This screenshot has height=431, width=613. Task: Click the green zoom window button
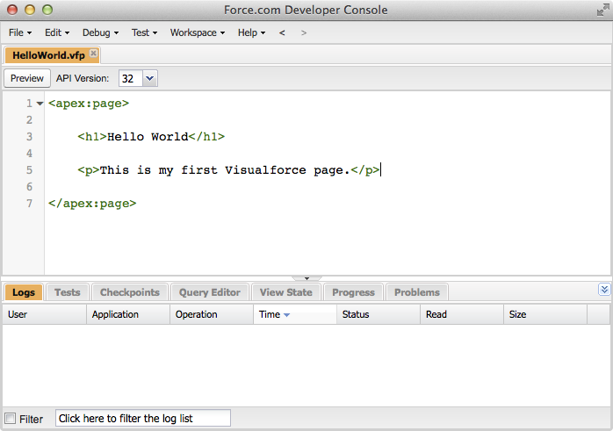tap(47, 10)
